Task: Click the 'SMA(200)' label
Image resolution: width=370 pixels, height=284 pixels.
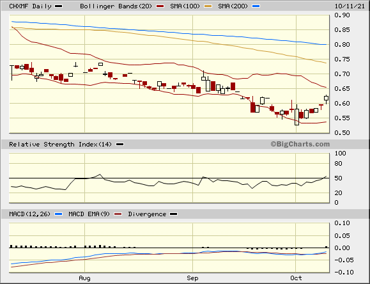Action: (233, 6)
